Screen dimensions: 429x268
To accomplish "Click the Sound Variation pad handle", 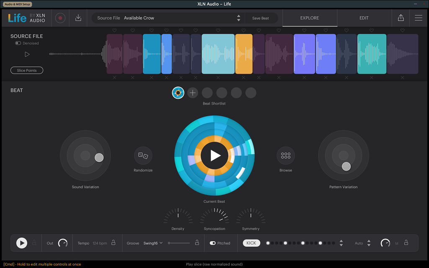I will click(99, 158).
